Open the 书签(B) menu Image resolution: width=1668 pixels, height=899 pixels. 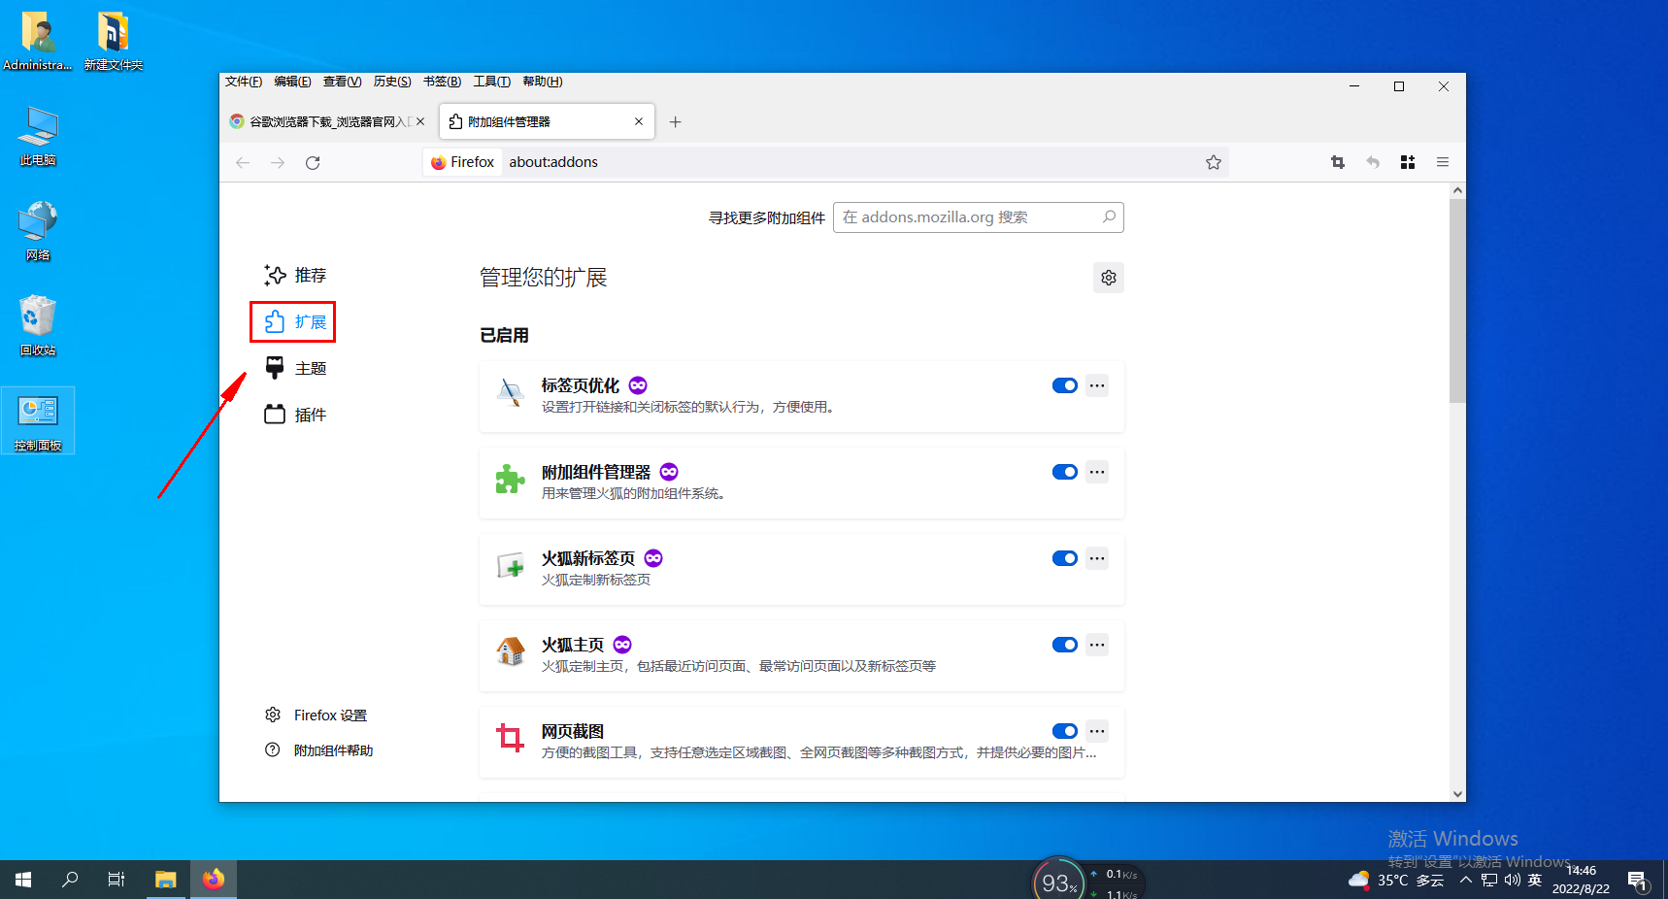442,82
